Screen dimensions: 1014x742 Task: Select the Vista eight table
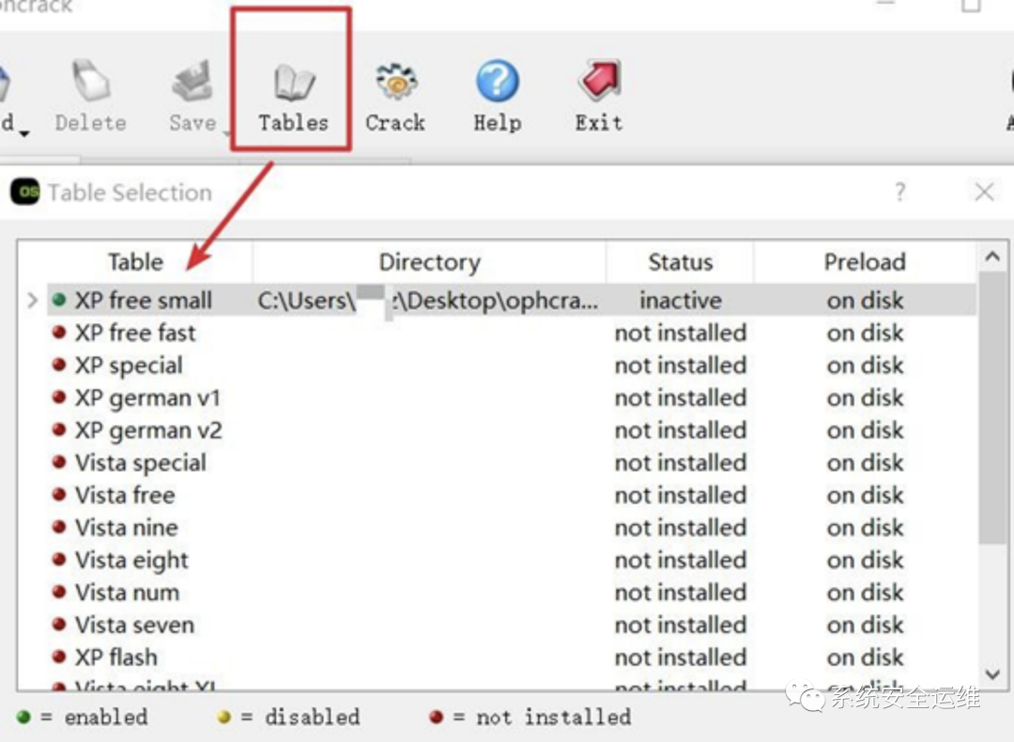131,560
